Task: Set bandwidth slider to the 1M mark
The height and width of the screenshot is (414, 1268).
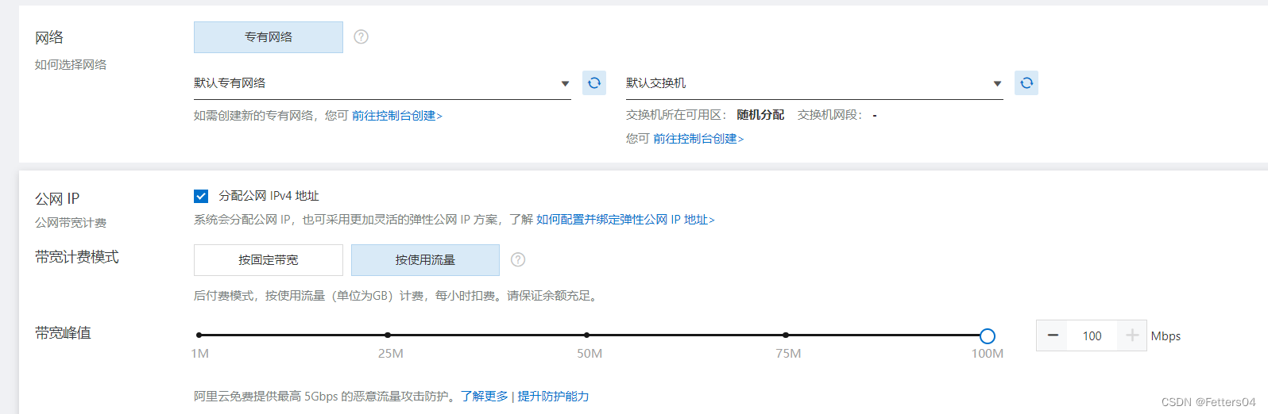Action: (x=199, y=335)
